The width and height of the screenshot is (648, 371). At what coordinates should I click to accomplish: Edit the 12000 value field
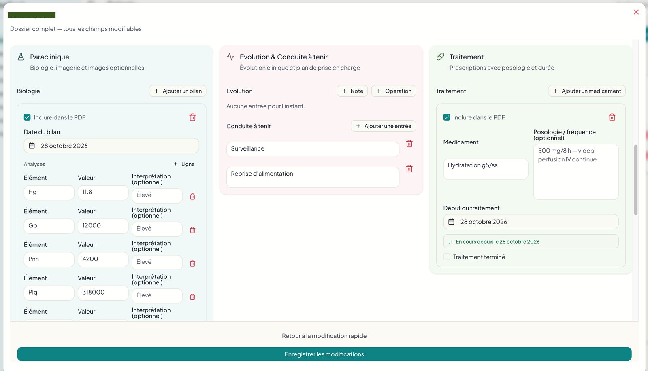tap(103, 226)
